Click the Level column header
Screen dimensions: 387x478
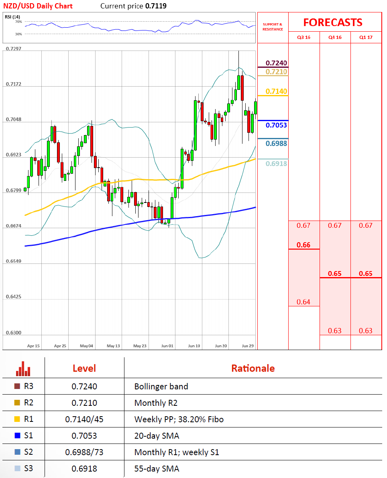84,368
